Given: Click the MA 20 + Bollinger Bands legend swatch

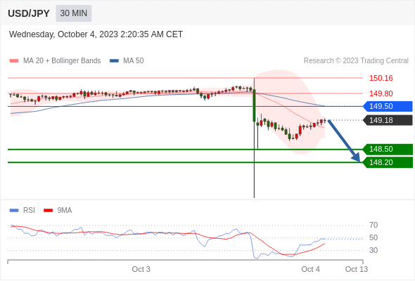Looking at the screenshot, I should 14,61.
